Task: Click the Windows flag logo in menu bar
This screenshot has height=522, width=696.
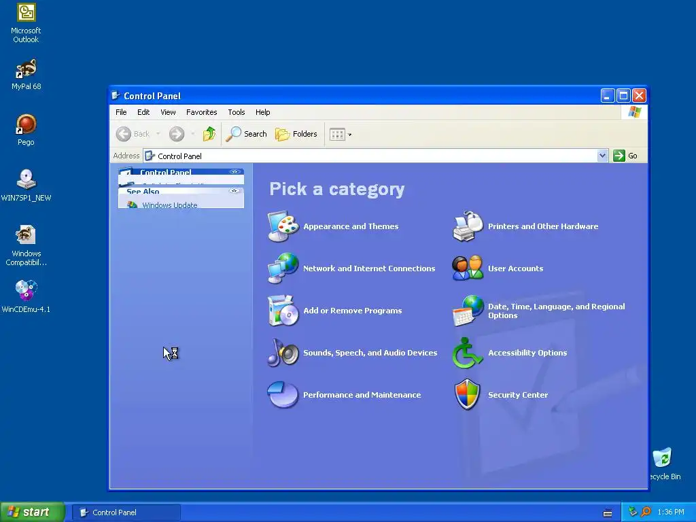Action: [x=634, y=112]
